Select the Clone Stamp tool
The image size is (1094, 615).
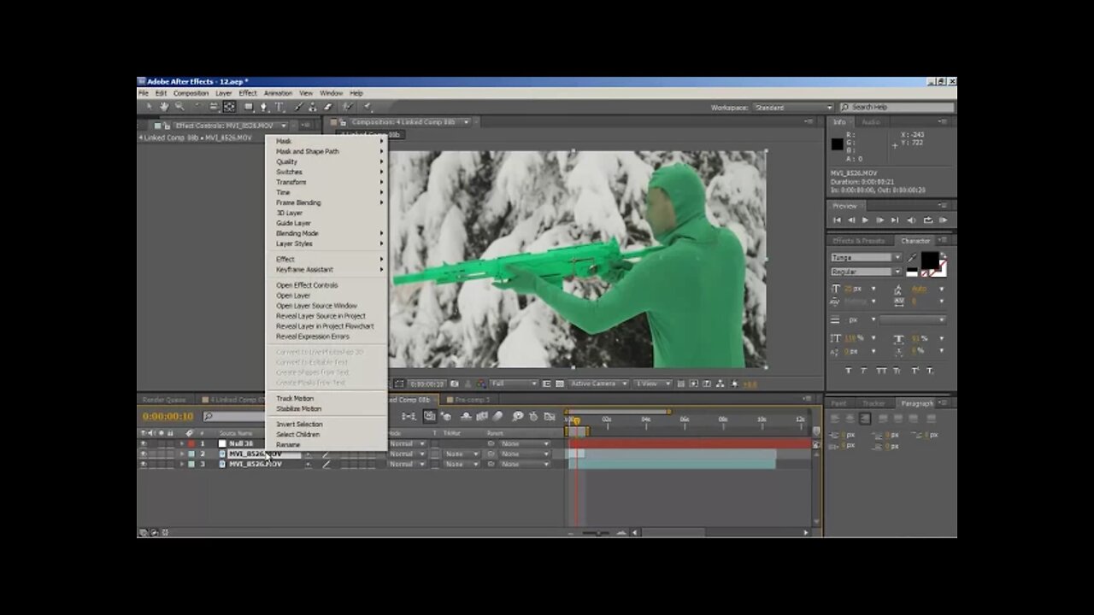312,107
